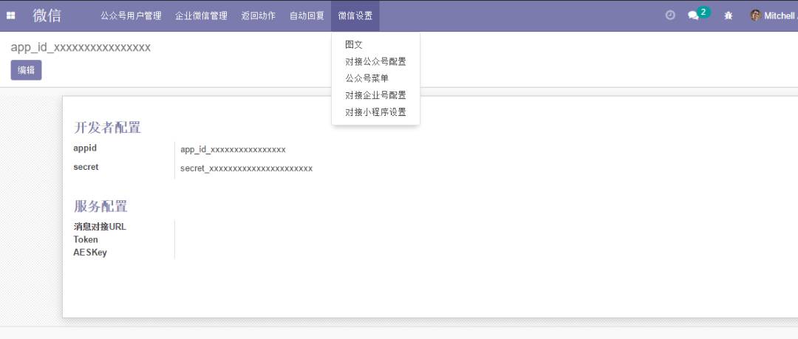Click the AESKey label

[90, 253]
